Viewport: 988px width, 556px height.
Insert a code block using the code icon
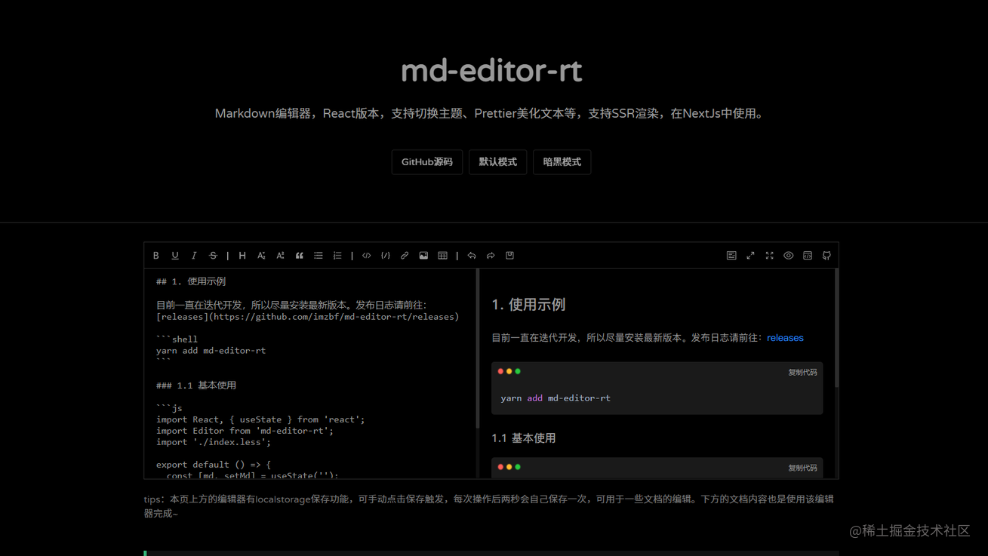(366, 256)
